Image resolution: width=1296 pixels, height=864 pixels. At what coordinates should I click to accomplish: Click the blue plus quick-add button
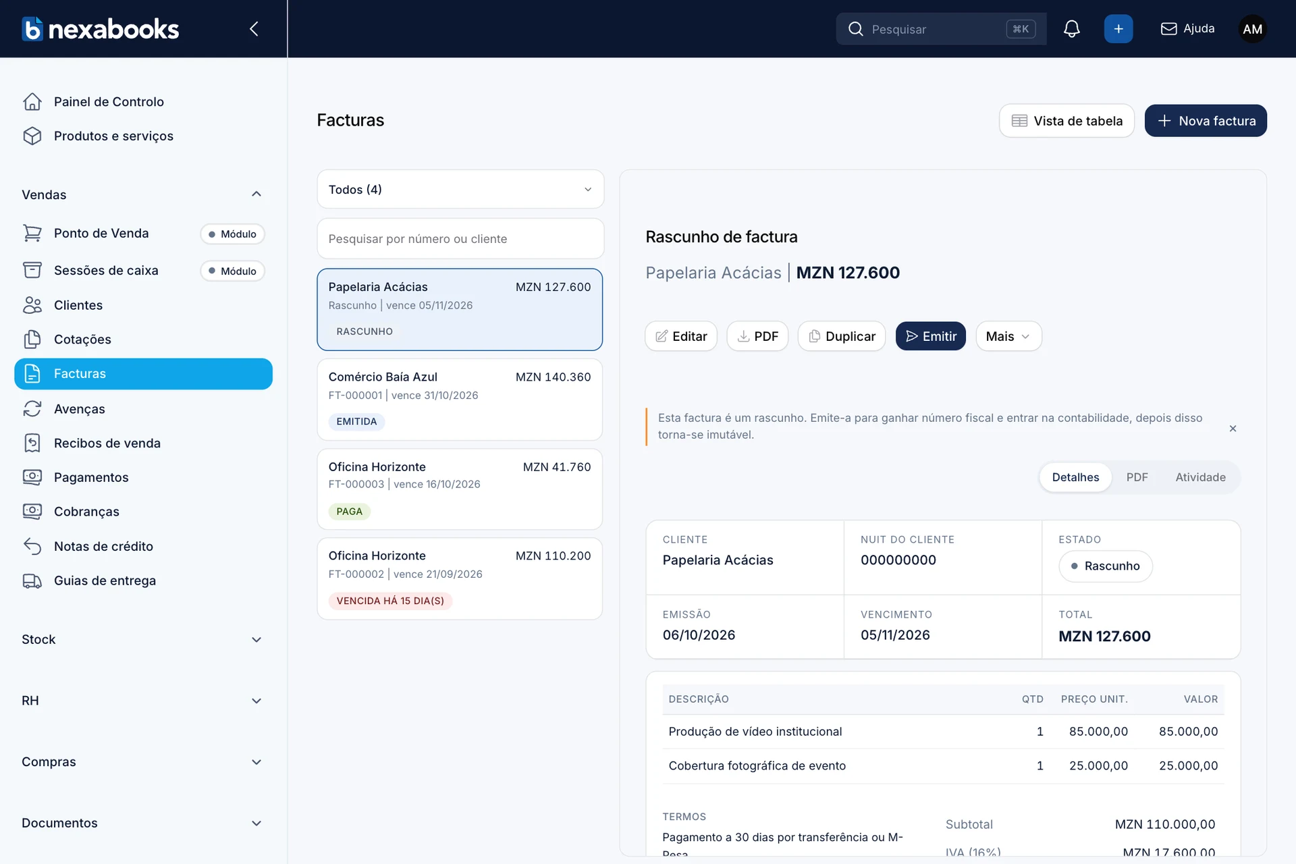pos(1118,29)
